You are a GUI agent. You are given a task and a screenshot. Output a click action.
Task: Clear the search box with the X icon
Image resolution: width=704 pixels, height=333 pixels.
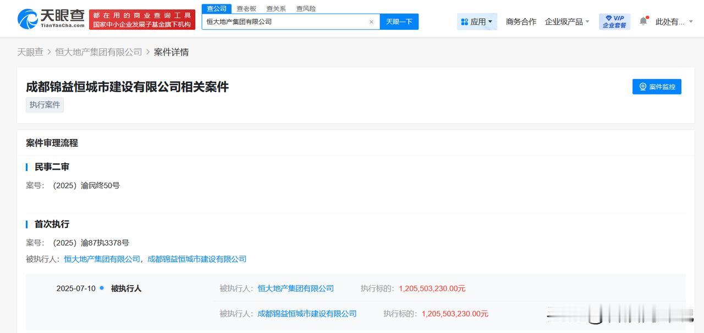pos(371,22)
